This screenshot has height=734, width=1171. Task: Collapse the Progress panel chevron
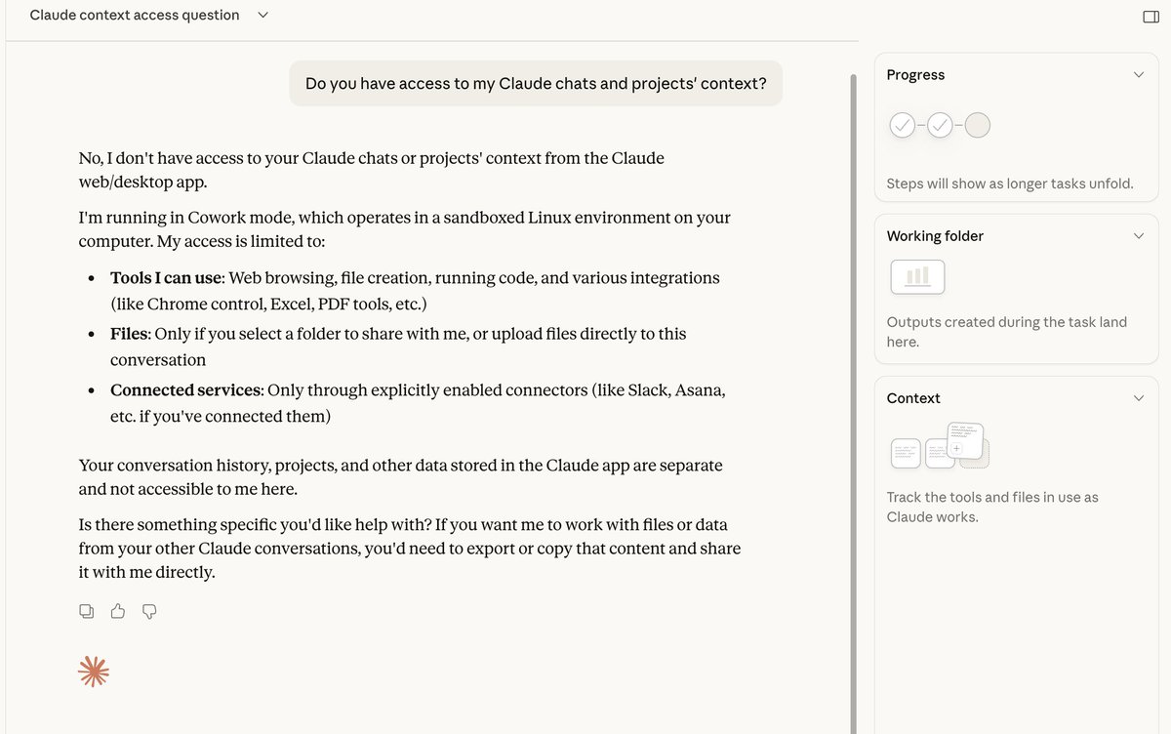[x=1138, y=75]
